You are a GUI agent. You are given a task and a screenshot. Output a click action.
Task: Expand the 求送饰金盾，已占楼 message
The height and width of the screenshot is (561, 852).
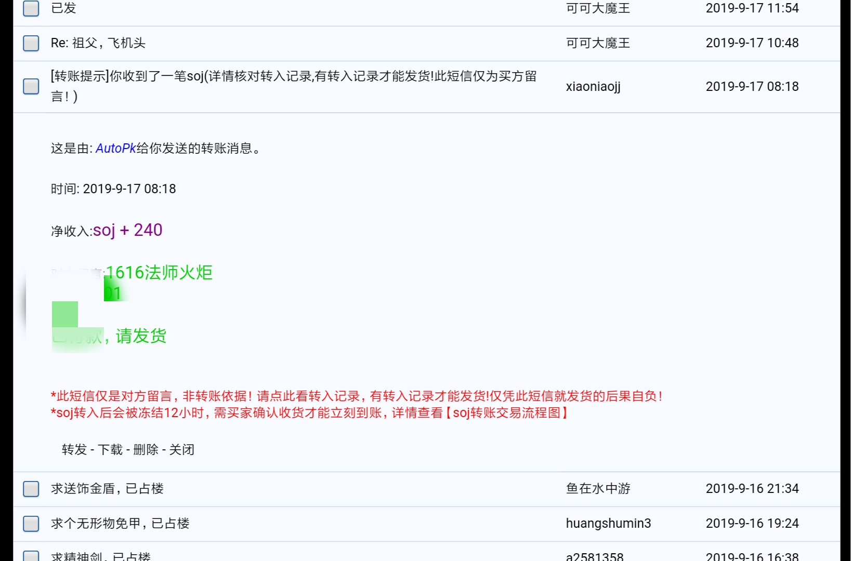point(107,489)
